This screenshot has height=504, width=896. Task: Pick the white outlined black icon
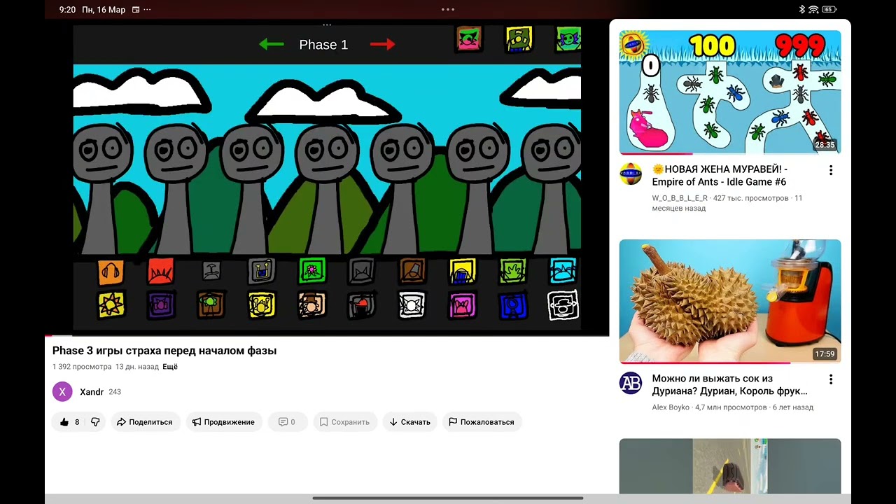point(563,304)
